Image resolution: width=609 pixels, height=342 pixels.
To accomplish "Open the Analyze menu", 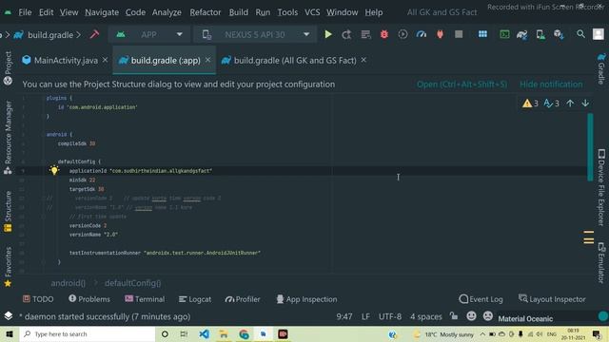I will coord(167,12).
